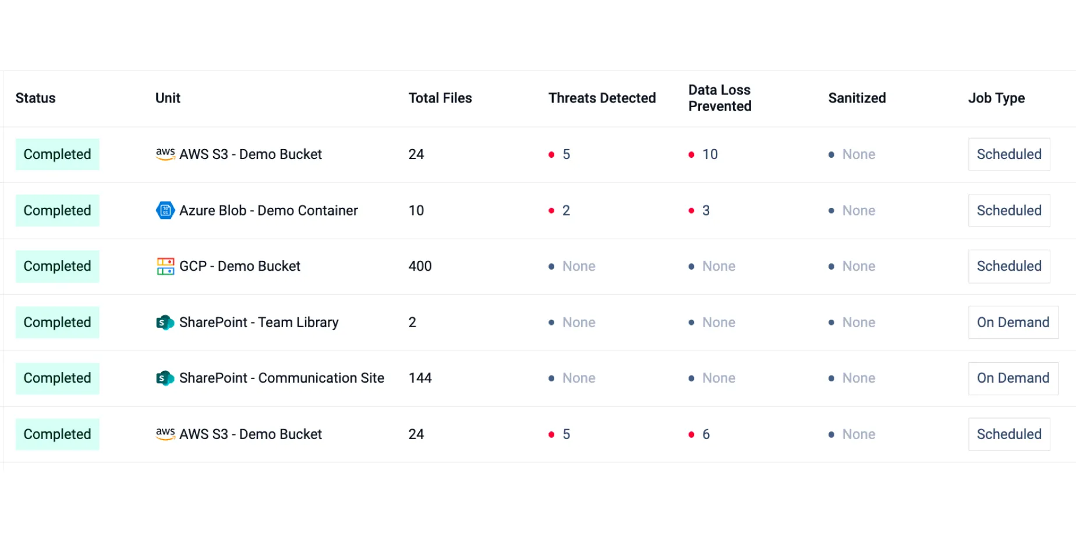Select Threats Detected column header

[602, 98]
